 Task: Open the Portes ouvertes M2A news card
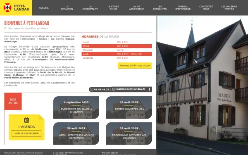tap(129, 107)
